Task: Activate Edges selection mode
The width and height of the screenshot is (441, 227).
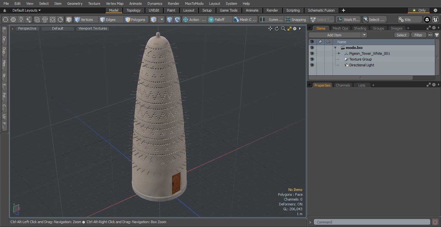Action: pos(110,20)
